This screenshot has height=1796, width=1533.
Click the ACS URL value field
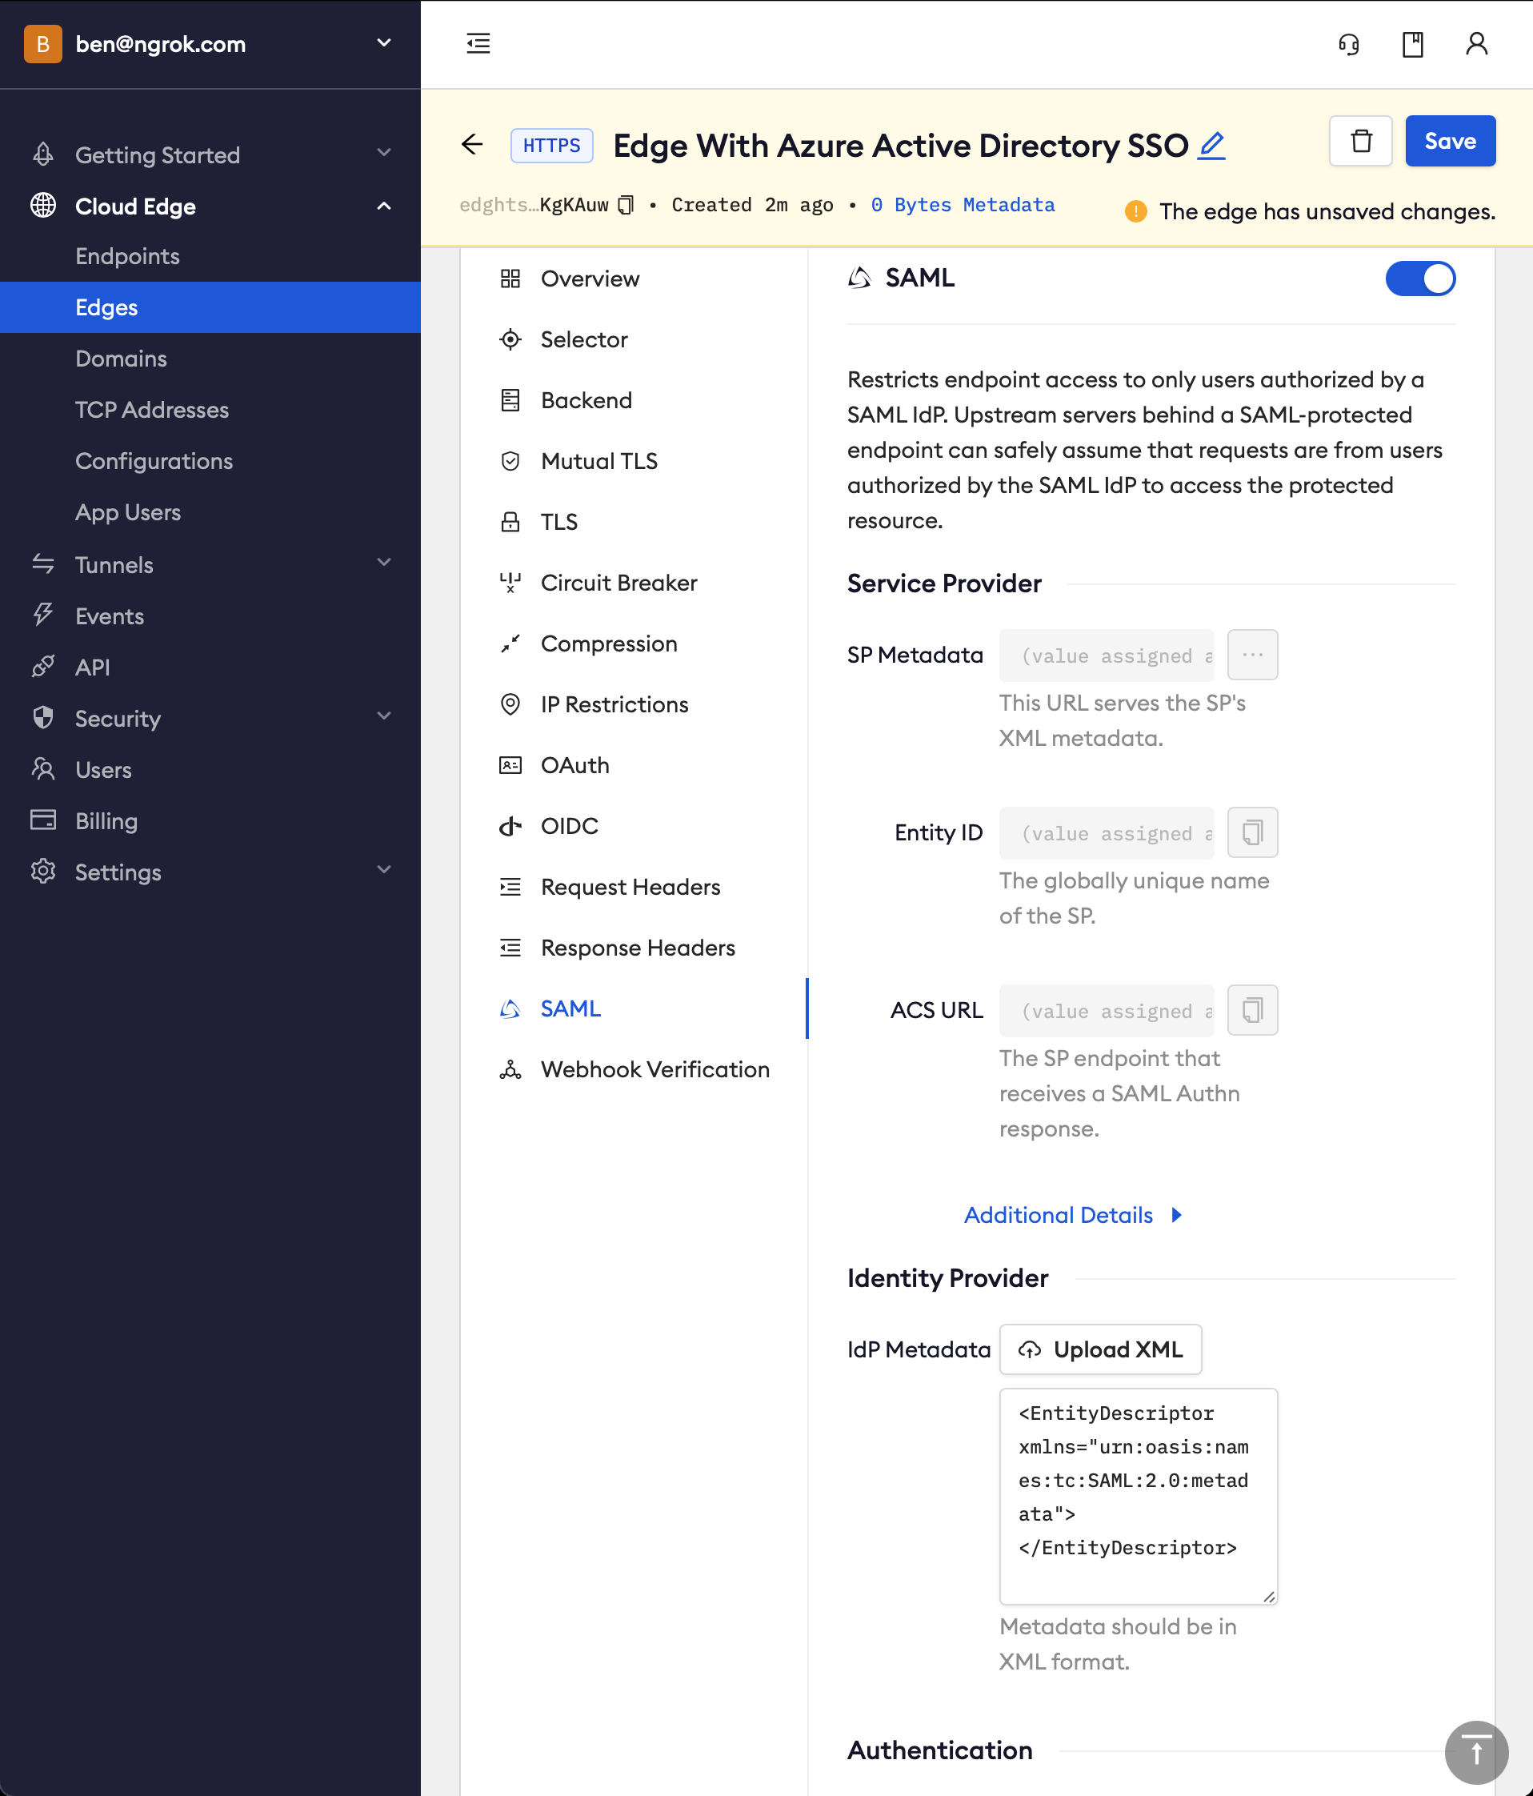[1107, 1010]
